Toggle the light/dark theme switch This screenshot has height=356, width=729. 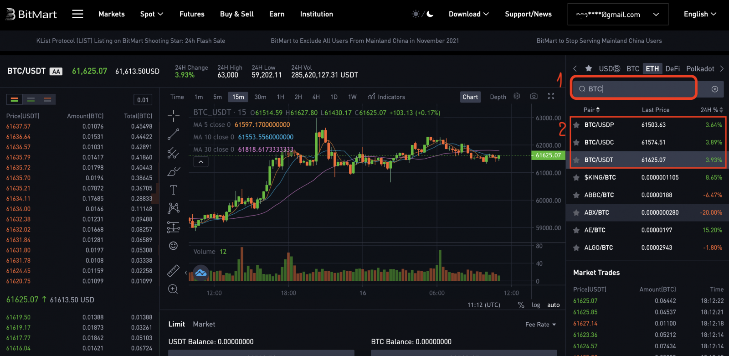click(422, 14)
